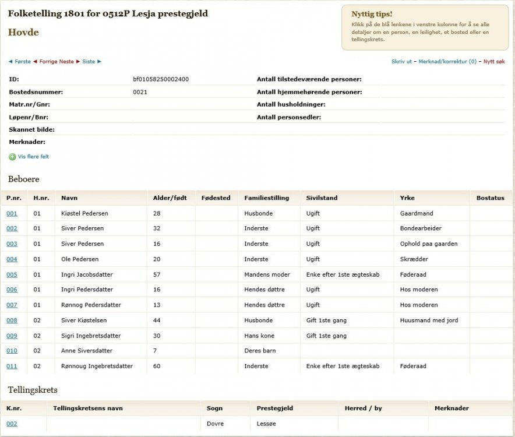Image resolution: width=515 pixels, height=437 pixels.
Task: Jump to the last record via Siste
Action: [x=89, y=62]
